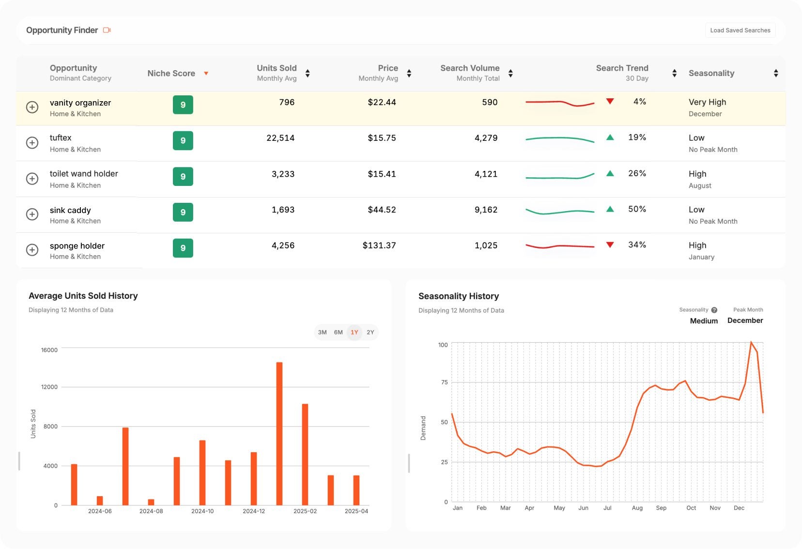Screen dimensions: 802x549
Task: Open the Niche Score sort arrow
Action: pos(206,74)
